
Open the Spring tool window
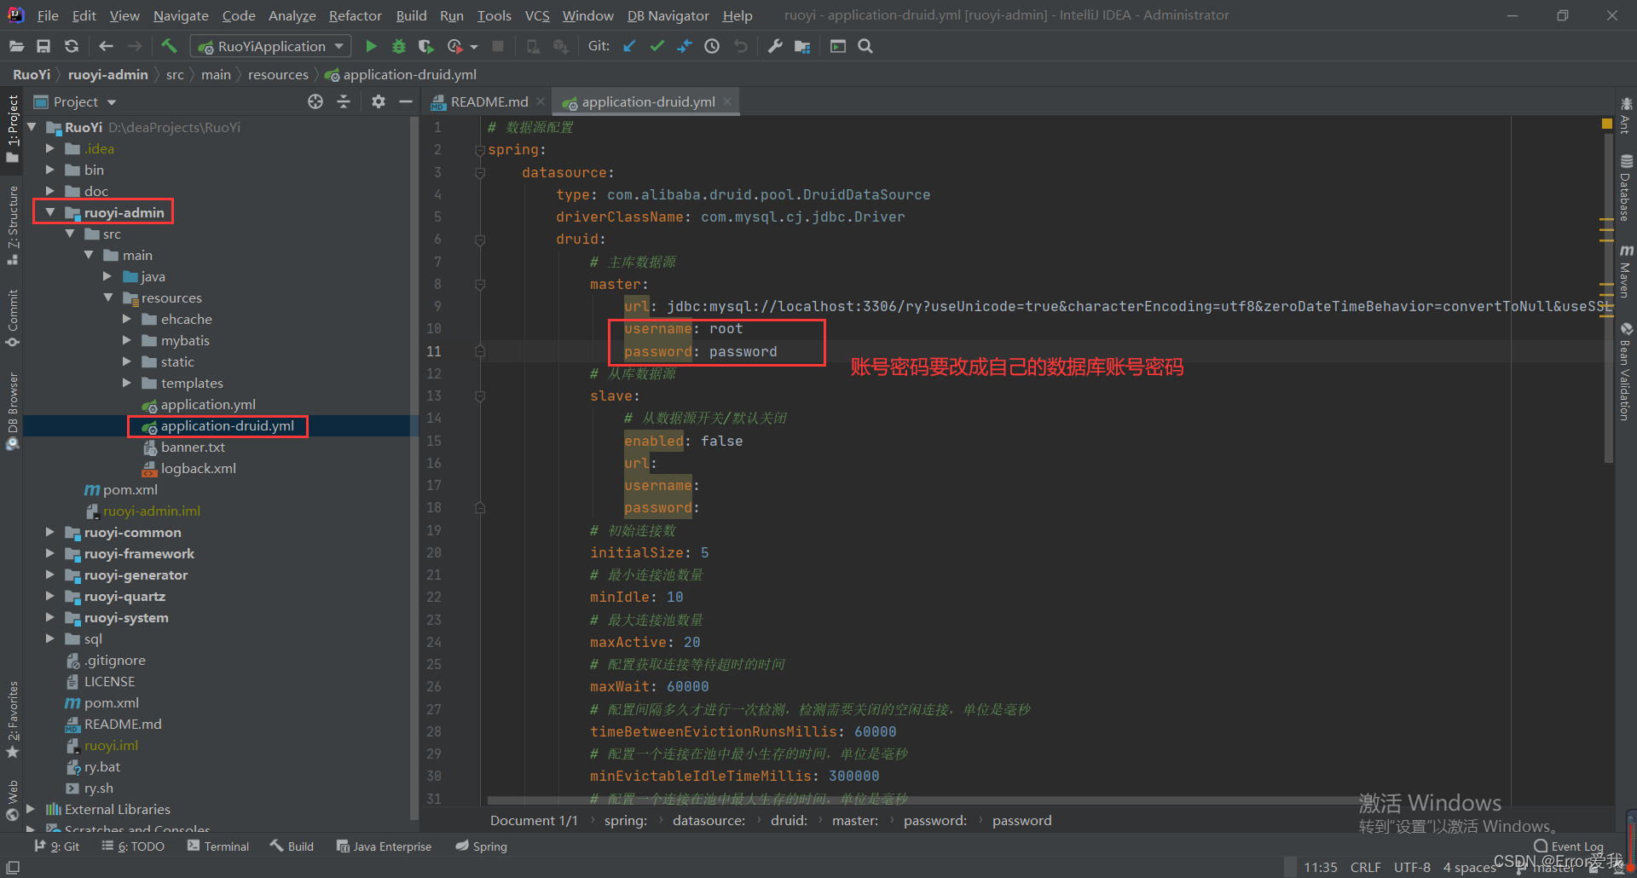point(482,846)
